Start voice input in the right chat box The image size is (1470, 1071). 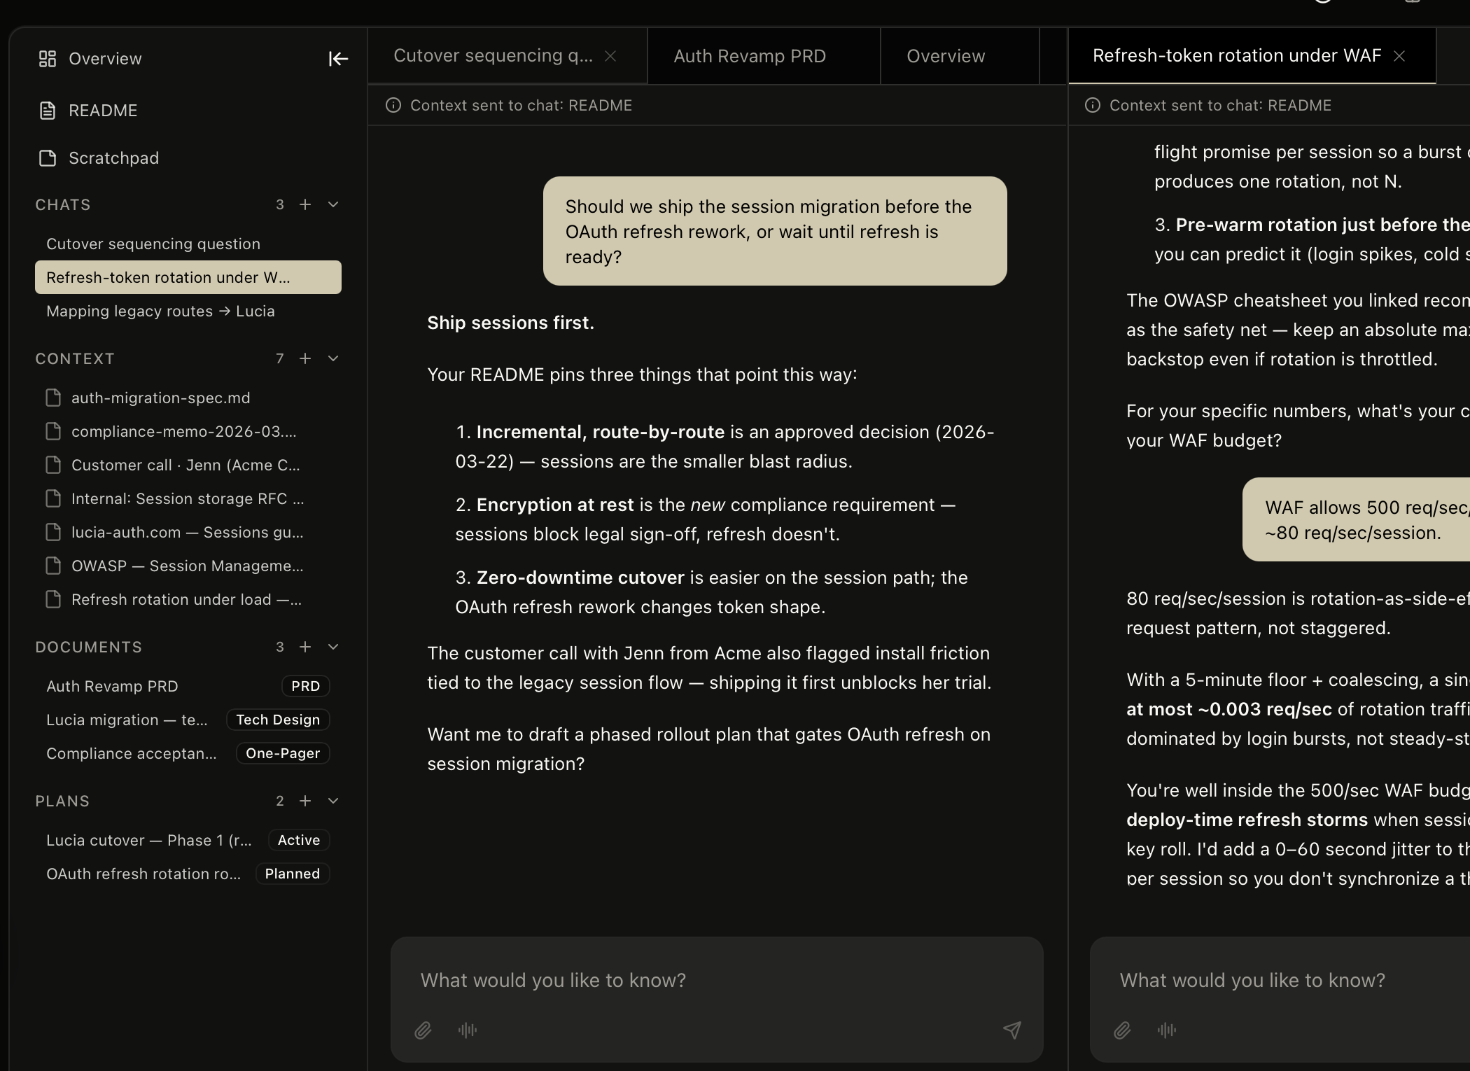1166,1030
